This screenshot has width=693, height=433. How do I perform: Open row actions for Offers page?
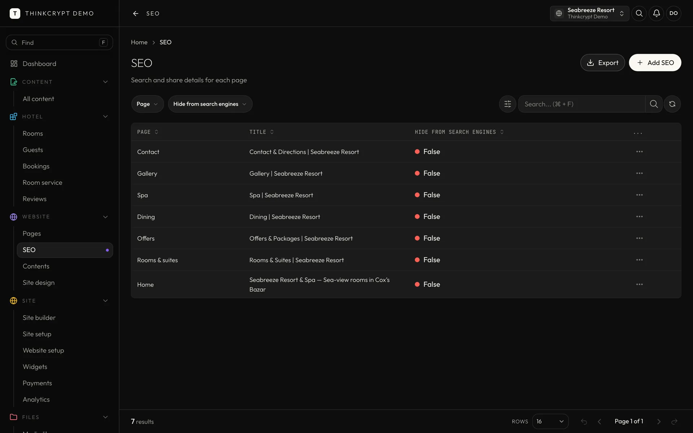[639, 238]
